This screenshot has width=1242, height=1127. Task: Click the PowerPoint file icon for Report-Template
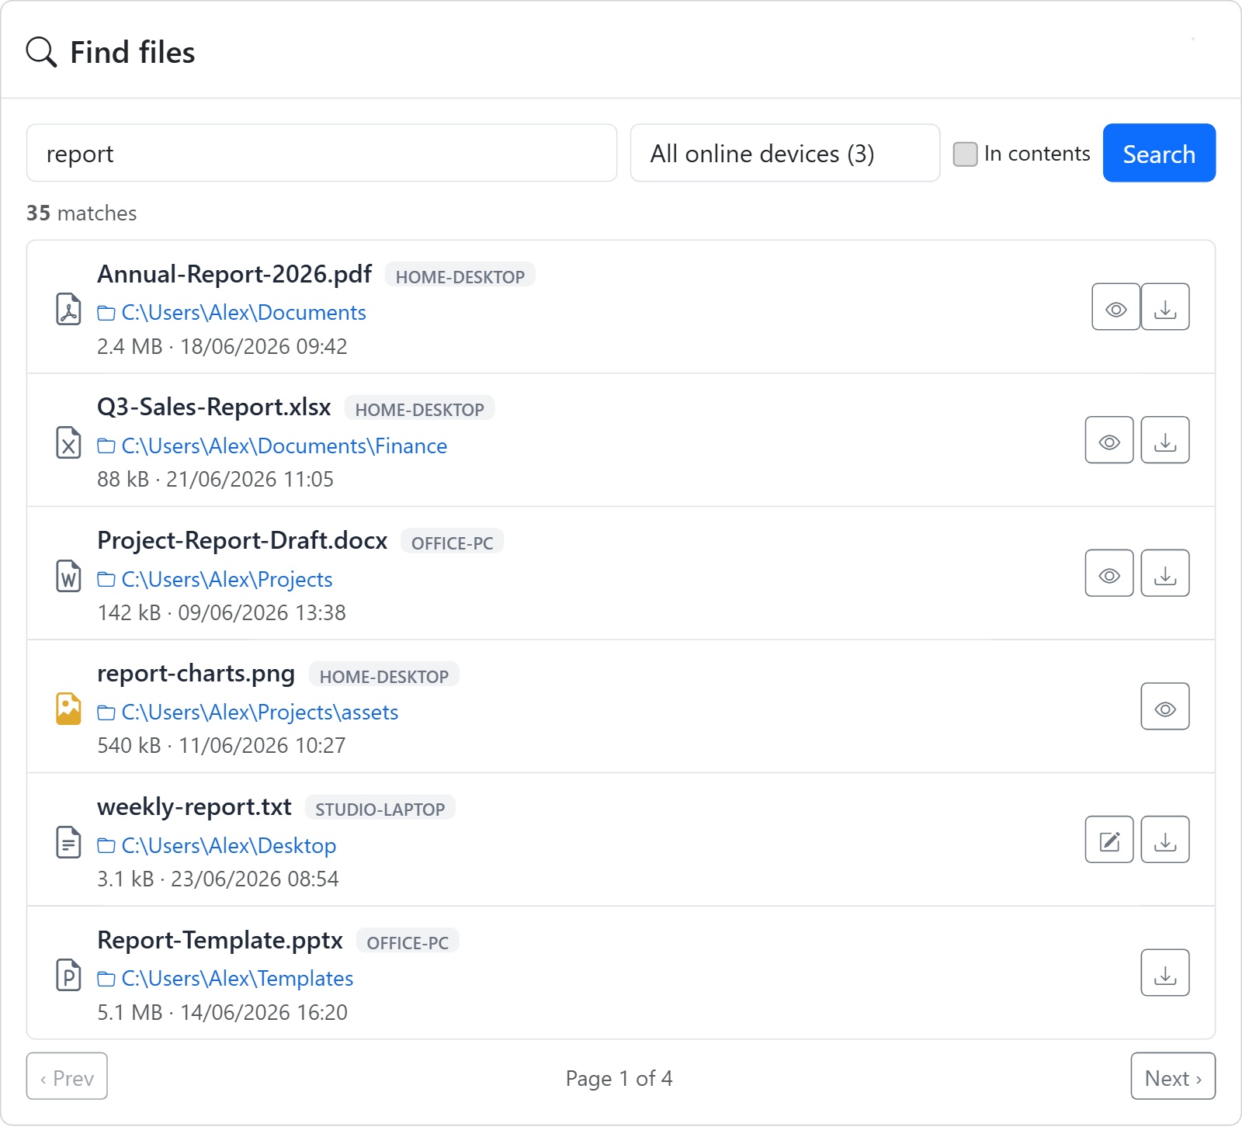[x=68, y=975]
